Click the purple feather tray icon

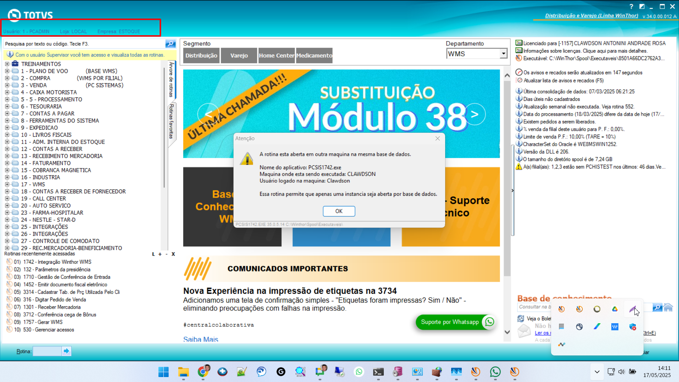point(633,309)
